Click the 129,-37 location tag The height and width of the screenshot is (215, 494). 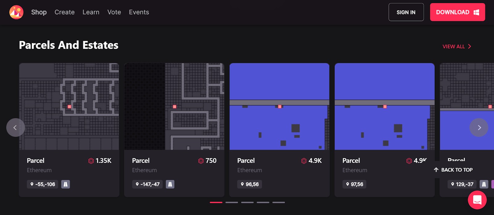(x=462, y=184)
